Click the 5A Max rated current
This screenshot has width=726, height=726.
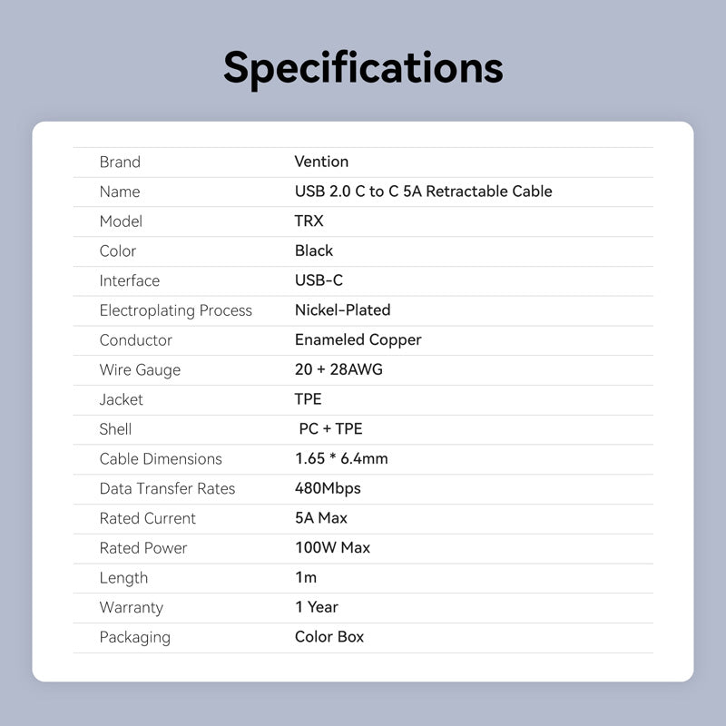pyautogui.click(x=321, y=518)
